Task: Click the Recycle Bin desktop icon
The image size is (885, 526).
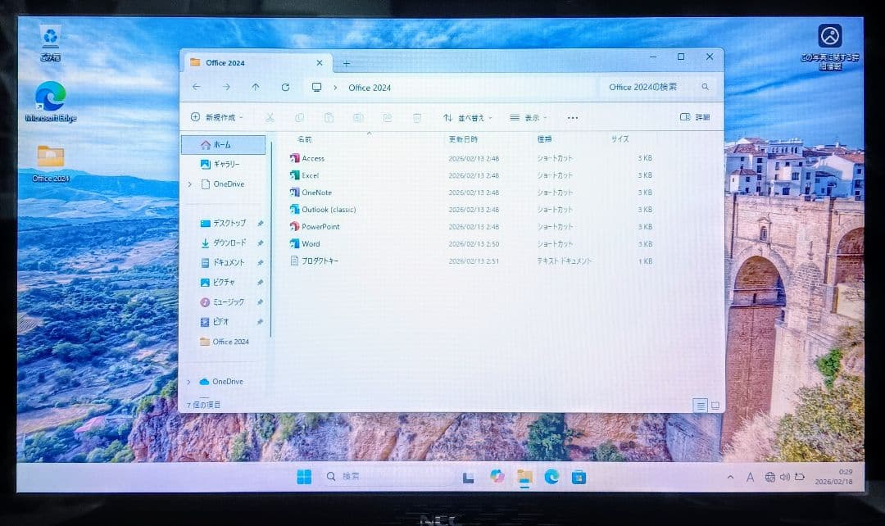Action: pyautogui.click(x=50, y=43)
